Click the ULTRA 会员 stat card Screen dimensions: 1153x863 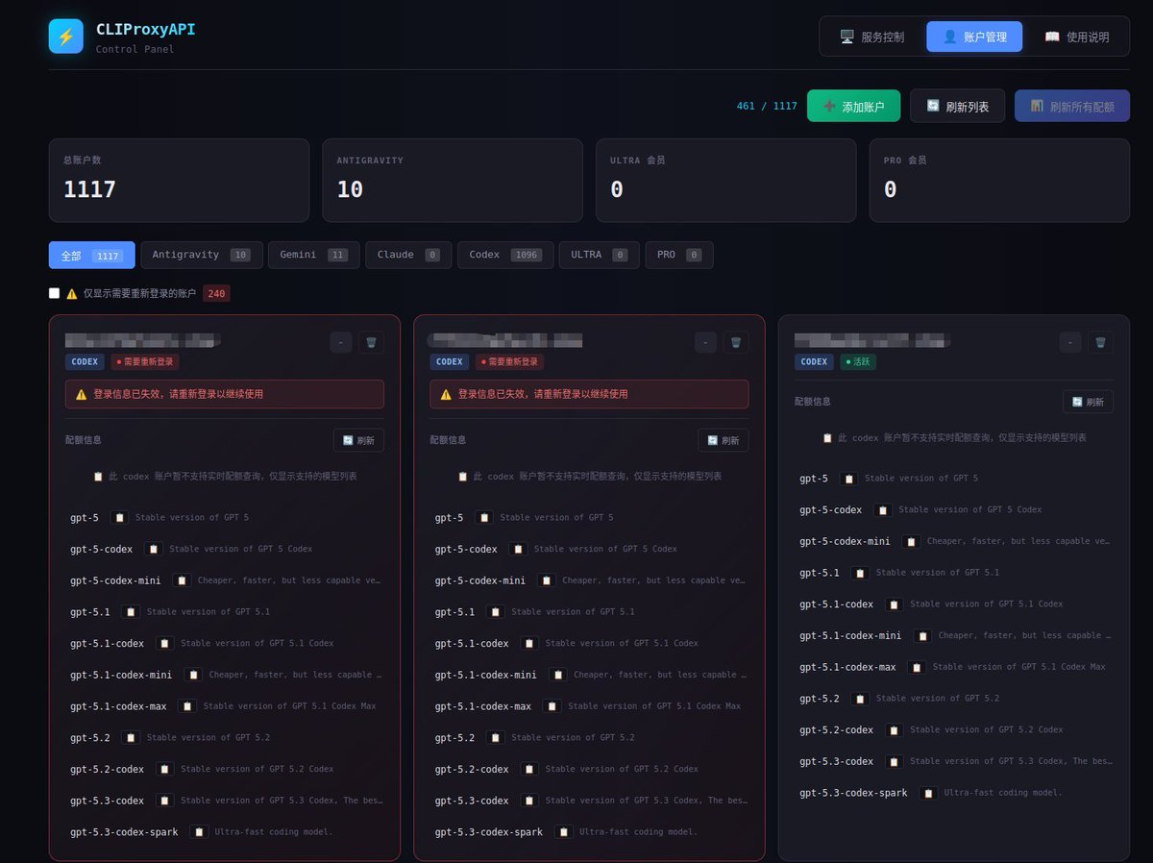(x=725, y=181)
